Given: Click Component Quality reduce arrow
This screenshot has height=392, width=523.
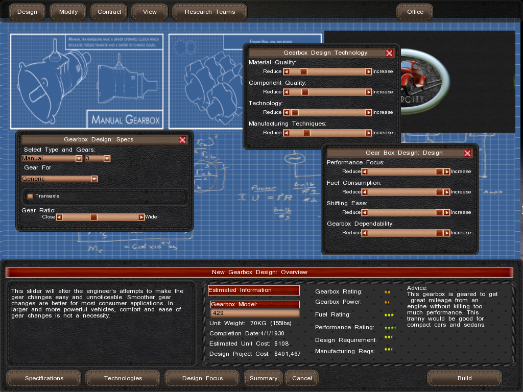Looking at the screenshot, I should pos(287,92).
